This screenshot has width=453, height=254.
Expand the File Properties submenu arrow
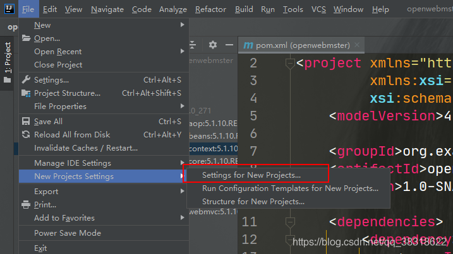pyautogui.click(x=183, y=106)
